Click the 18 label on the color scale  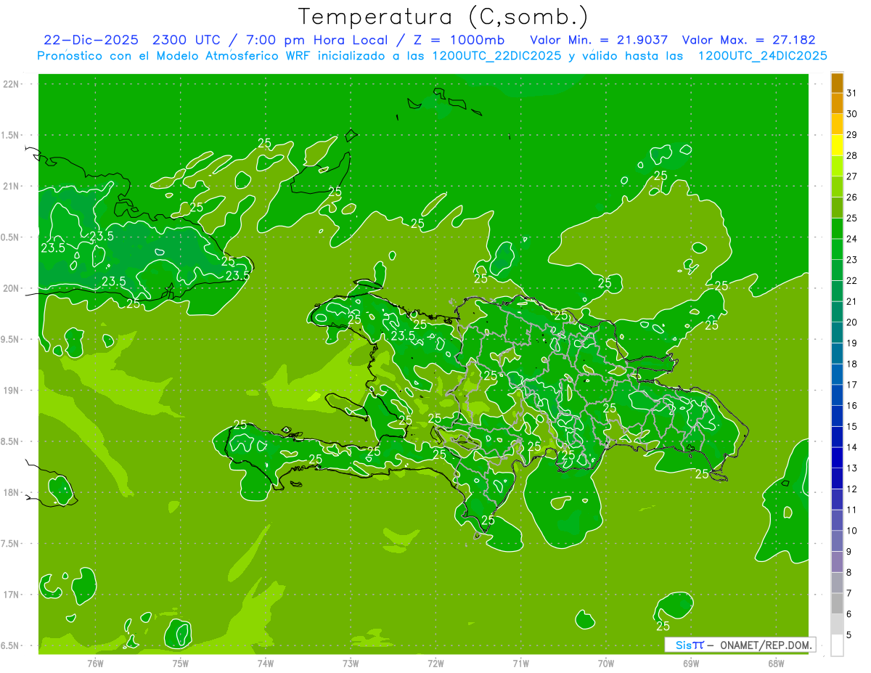(x=851, y=364)
